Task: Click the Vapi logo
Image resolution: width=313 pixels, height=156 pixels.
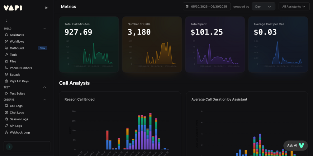Action: pyautogui.click(x=13, y=8)
